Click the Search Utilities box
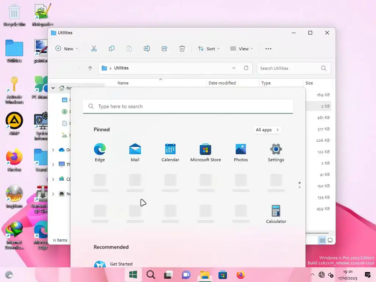This screenshot has width=376, height=282. (294, 68)
